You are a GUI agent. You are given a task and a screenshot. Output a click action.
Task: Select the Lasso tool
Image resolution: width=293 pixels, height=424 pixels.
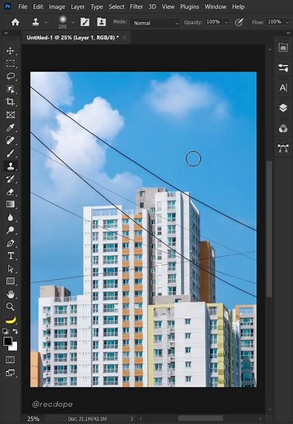click(11, 77)
